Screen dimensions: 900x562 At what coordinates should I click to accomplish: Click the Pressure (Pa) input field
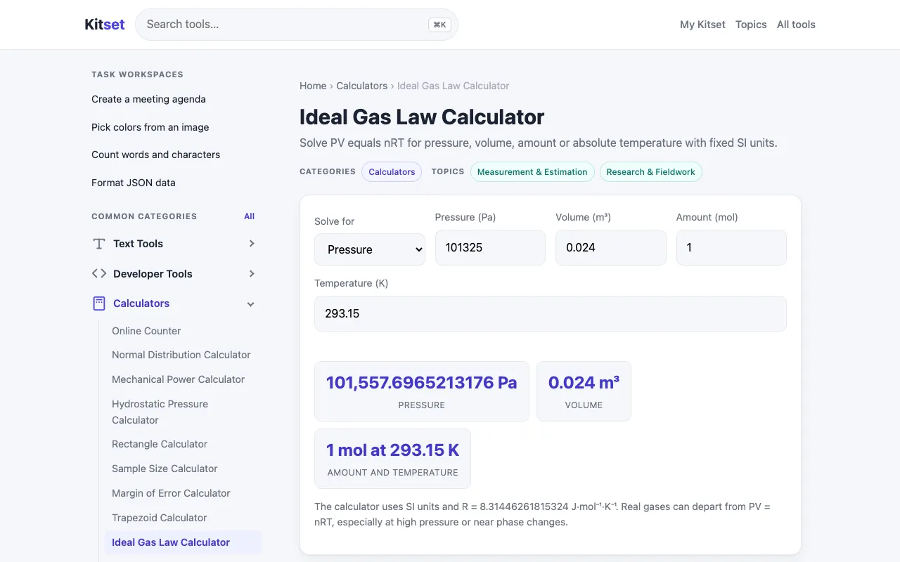490,247
